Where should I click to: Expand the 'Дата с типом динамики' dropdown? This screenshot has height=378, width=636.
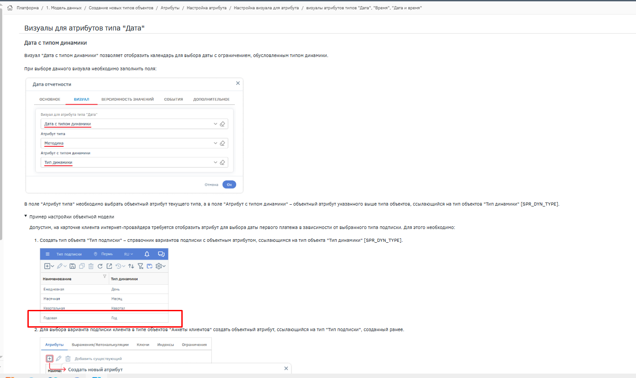click(x=215, y=124)
